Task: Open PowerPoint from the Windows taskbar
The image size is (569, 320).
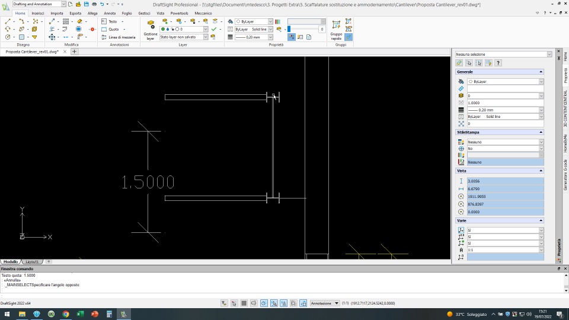Action: [94, 314]
